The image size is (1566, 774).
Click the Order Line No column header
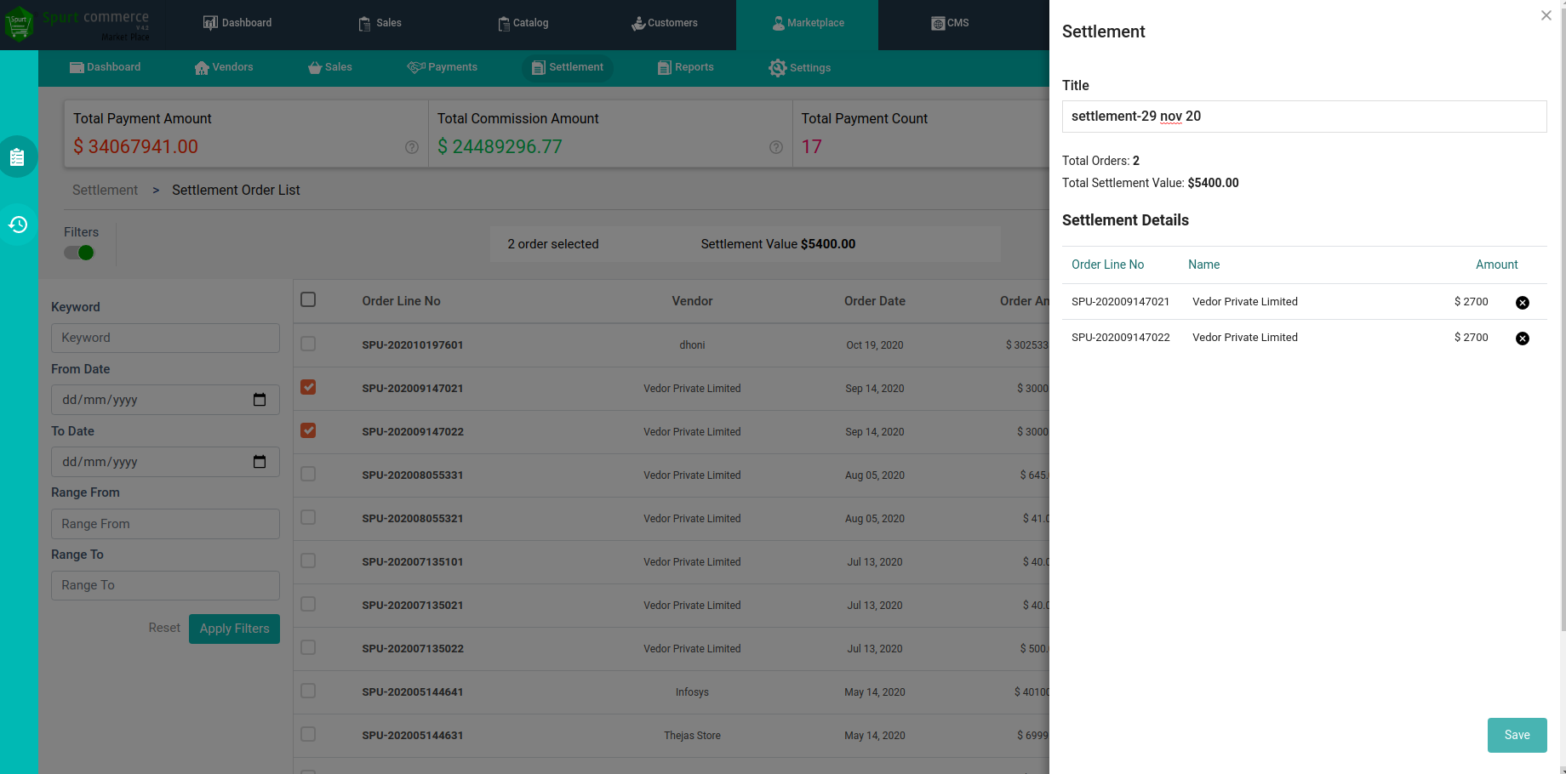(x=401, y=301)
